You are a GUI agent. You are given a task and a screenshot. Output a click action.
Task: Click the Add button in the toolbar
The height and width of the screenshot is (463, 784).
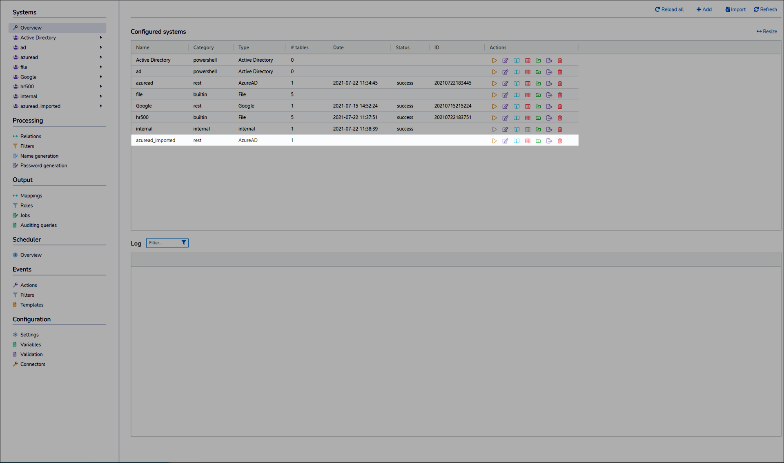(x=704, y=9)
